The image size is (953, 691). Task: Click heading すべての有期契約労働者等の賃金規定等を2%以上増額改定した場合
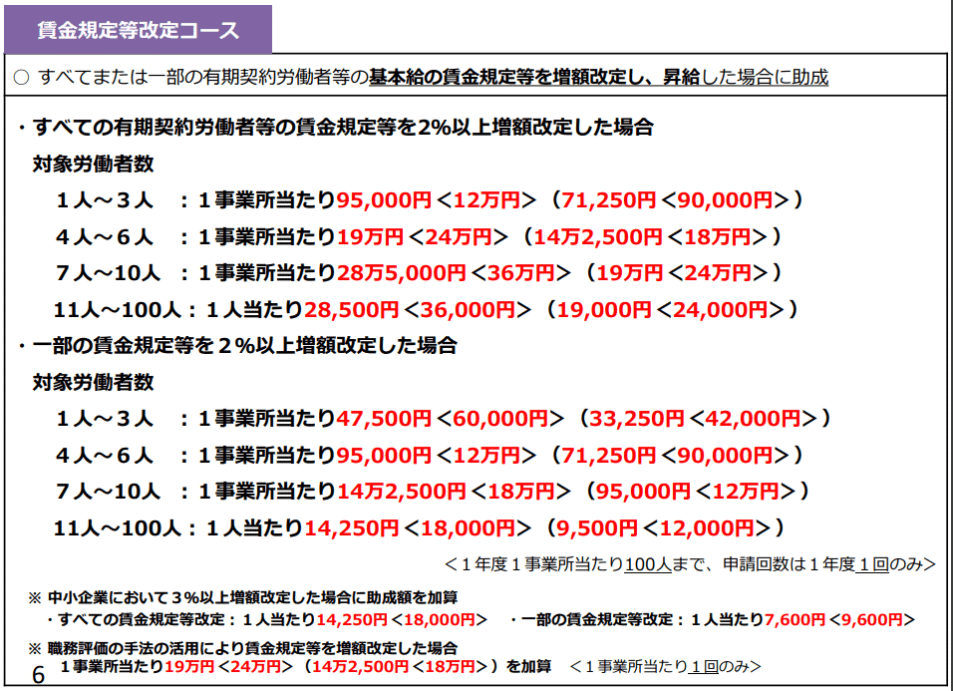[x=343, y=127]
